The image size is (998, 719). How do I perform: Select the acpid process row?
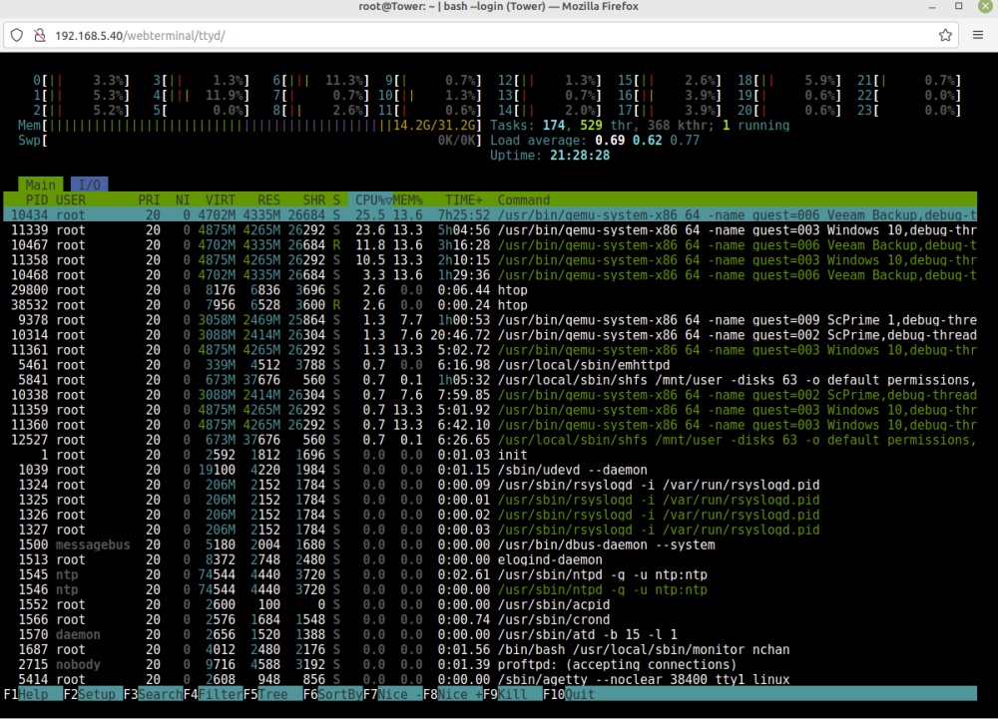(x=490, y=604)
